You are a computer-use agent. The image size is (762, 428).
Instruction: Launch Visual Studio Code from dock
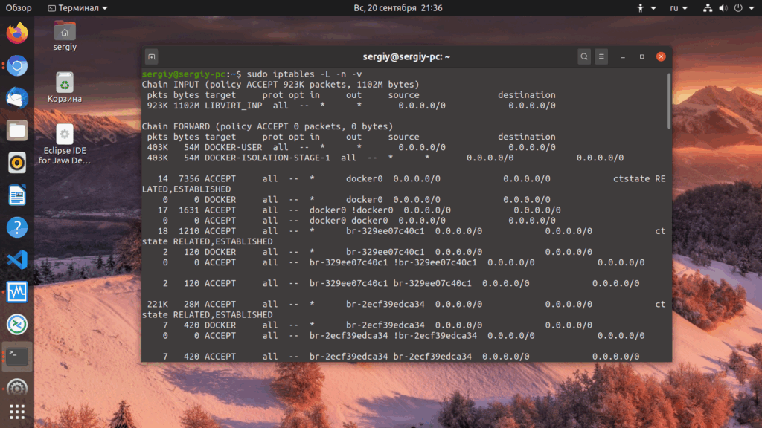17,259
